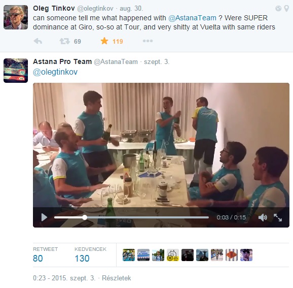The image size is (293, 288).
Task: Mute the video with speaker icon
Action: click(x=263, y=217)
